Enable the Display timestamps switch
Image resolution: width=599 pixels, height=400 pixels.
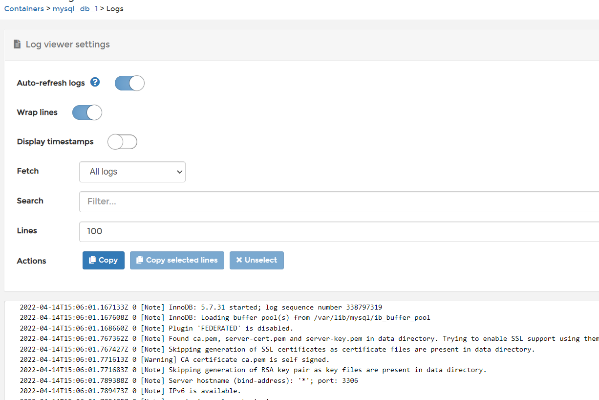coord(122,142)
